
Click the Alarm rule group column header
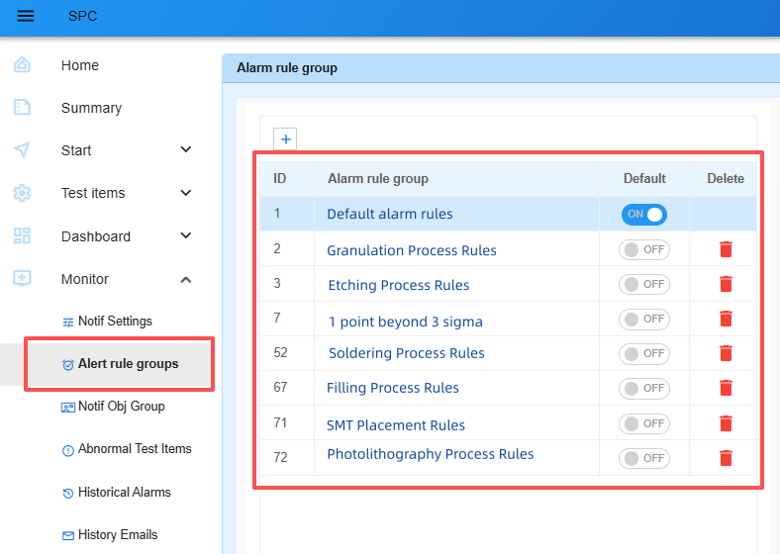coord(377,179)
